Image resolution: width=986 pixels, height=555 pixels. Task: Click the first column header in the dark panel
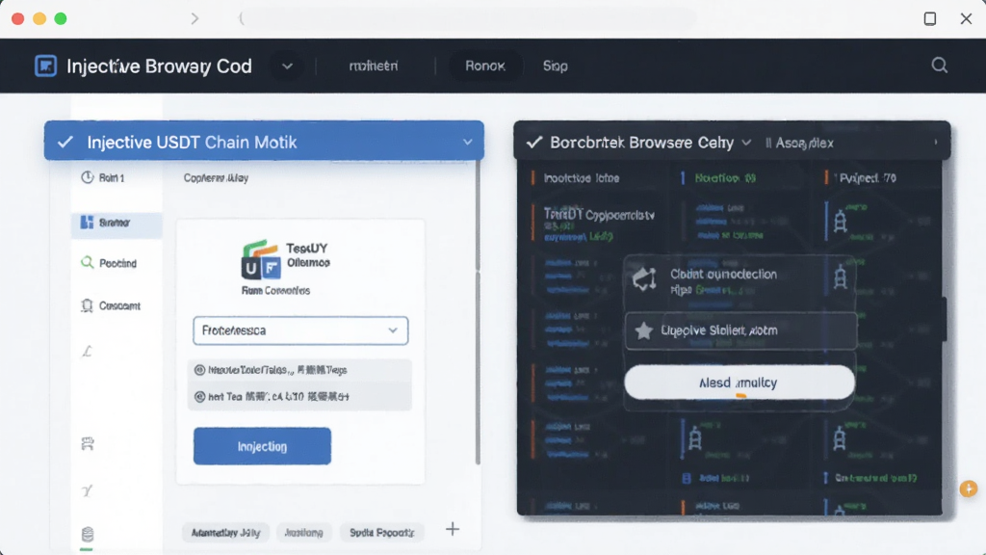click(x=582, y=178)
